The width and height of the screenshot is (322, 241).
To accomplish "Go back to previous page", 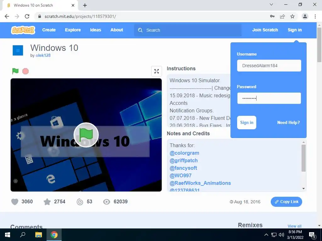I will (7, 16).
